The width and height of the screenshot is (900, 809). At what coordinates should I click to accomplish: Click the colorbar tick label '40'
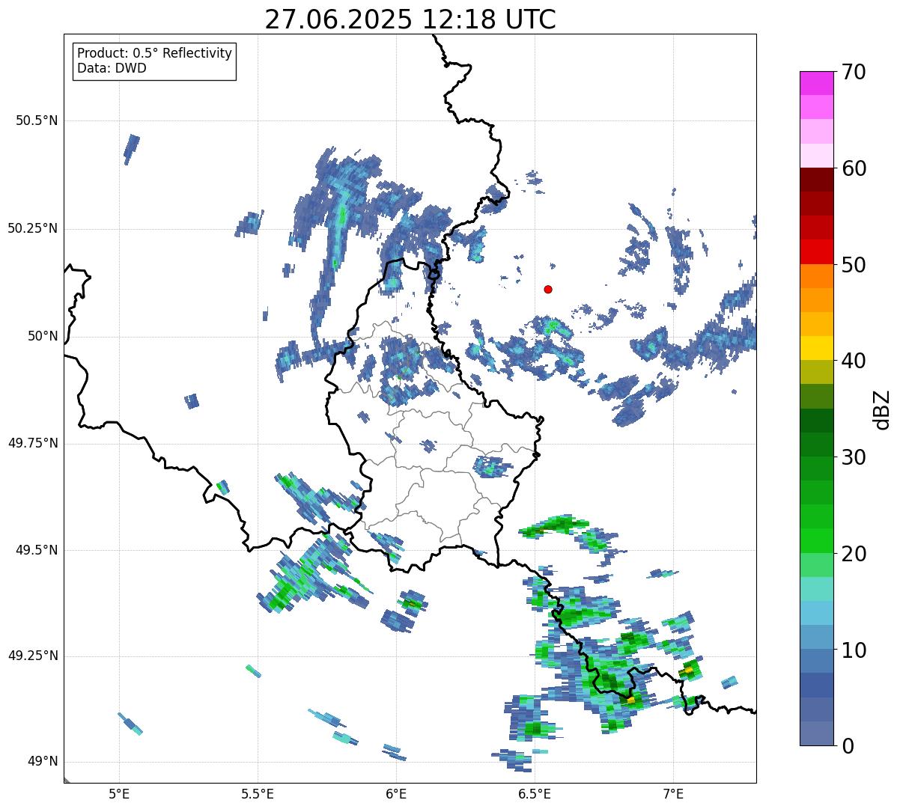point(853,361)
